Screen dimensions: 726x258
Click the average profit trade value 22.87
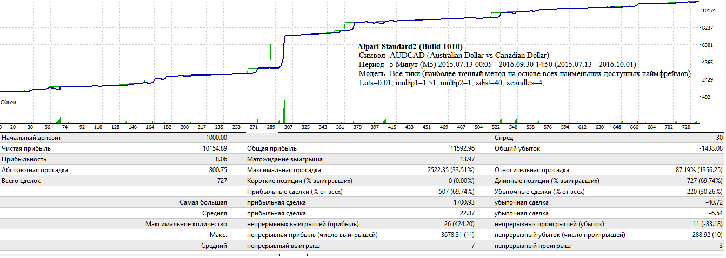pos(468,213)
